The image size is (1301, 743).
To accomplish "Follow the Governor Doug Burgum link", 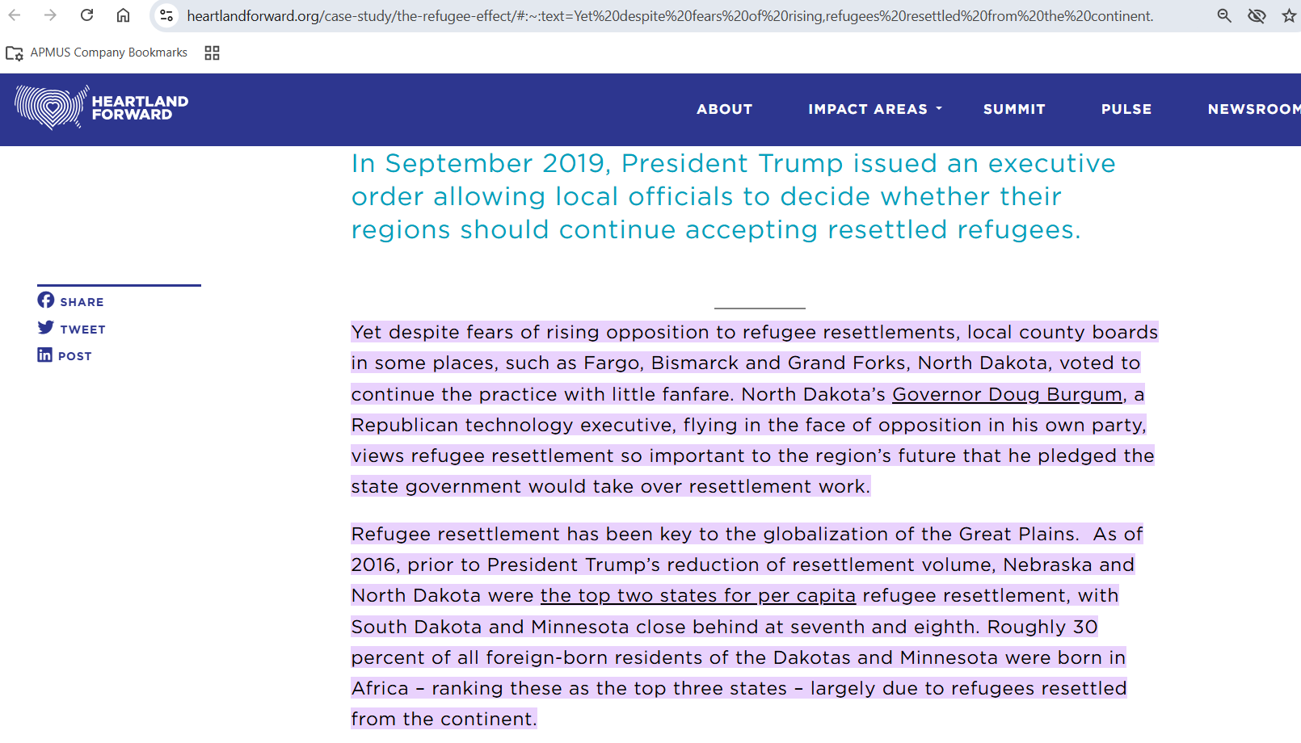I will click(1007, 394).
